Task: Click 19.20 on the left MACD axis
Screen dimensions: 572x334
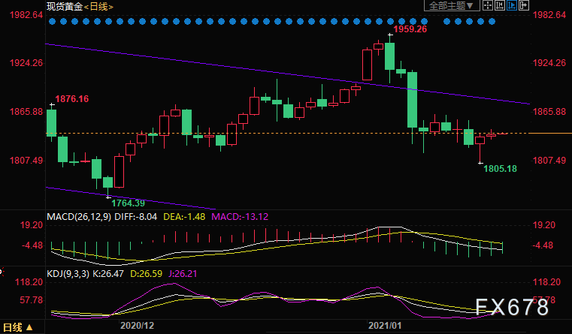Action: click(32, 225)
